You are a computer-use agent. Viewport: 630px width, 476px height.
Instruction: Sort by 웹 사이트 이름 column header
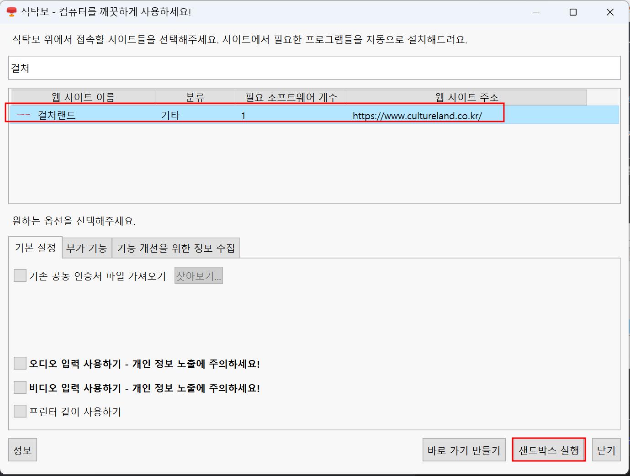pyautogui.click(x=83, y=97)
